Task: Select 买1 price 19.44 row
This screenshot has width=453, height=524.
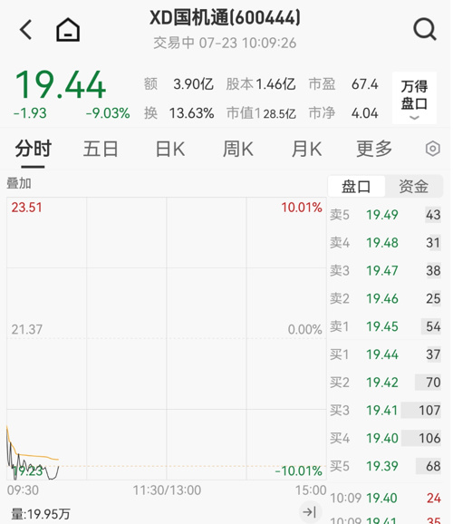Action: (385, 354)
